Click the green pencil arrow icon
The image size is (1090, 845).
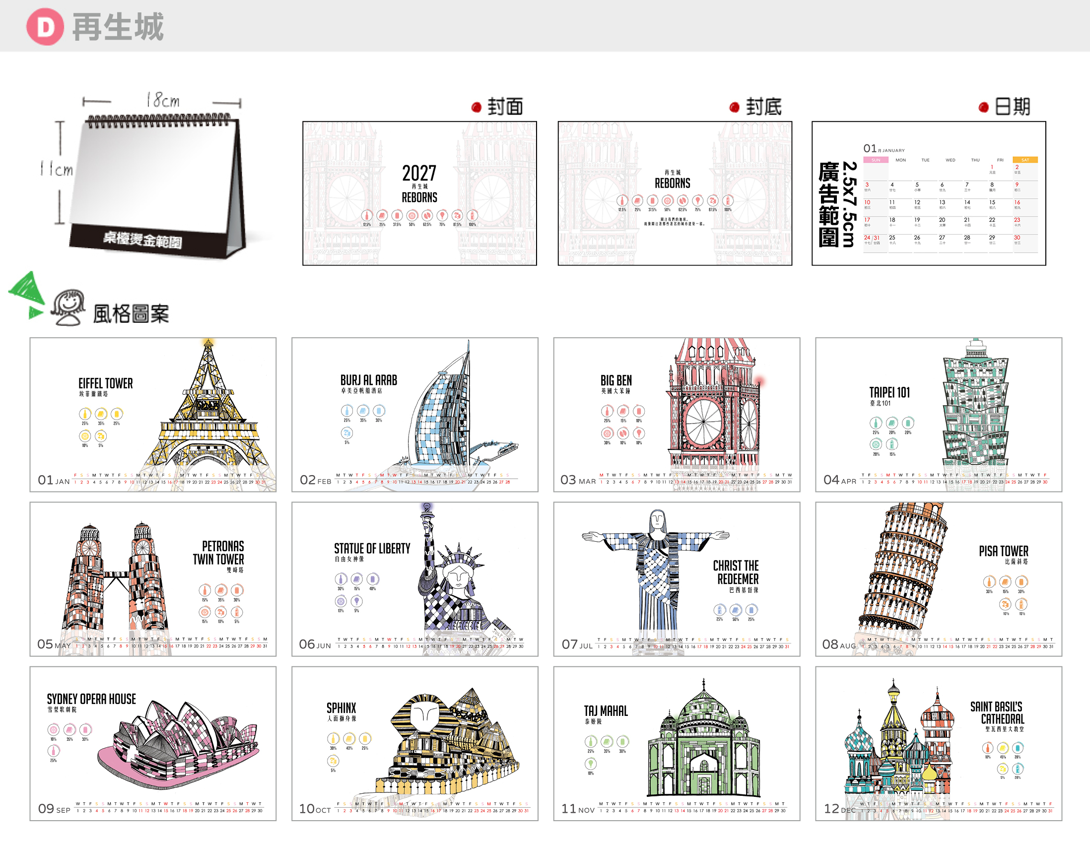pos(26,295)
